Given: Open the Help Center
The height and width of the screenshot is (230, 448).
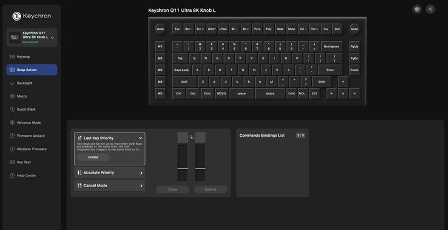Looking at the screenshot, I should pyautogui.click(x=32, y=175).
